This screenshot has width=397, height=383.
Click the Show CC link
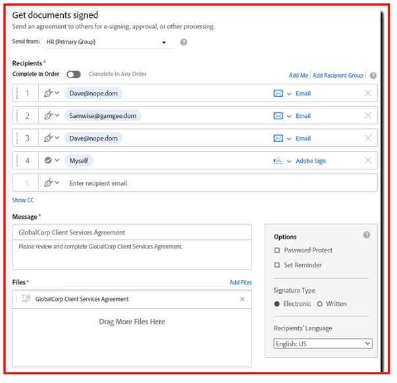23,200
